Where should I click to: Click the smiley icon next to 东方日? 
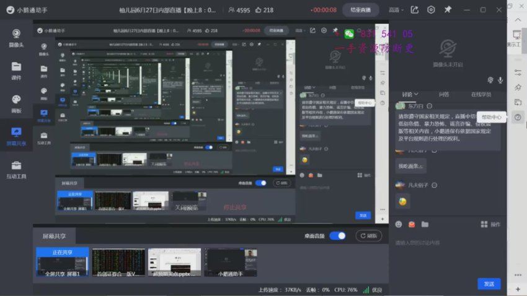430,106
